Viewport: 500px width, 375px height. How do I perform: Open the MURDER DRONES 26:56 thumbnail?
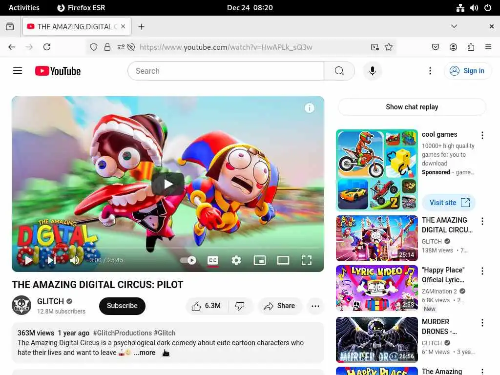point(376,340)
